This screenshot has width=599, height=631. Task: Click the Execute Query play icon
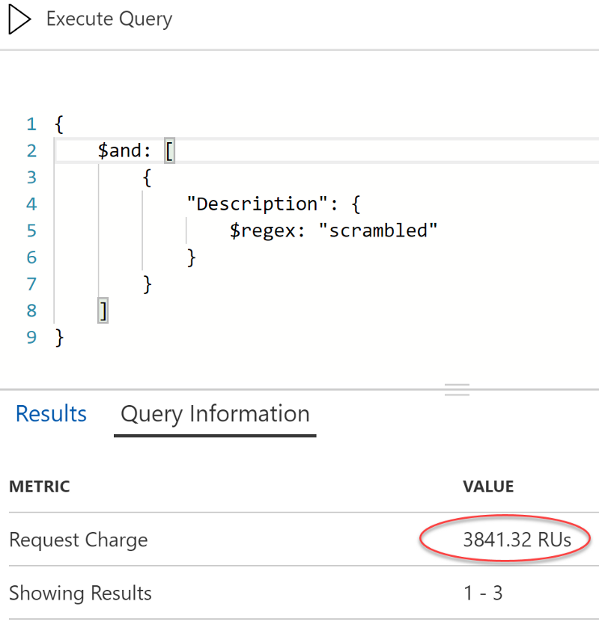pos(18,19)
